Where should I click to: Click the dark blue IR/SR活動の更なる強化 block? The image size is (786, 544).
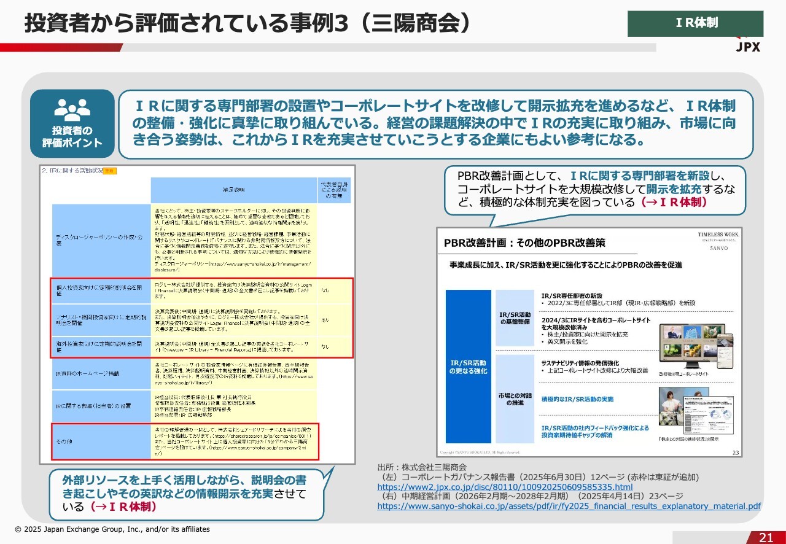coord(469,367)
